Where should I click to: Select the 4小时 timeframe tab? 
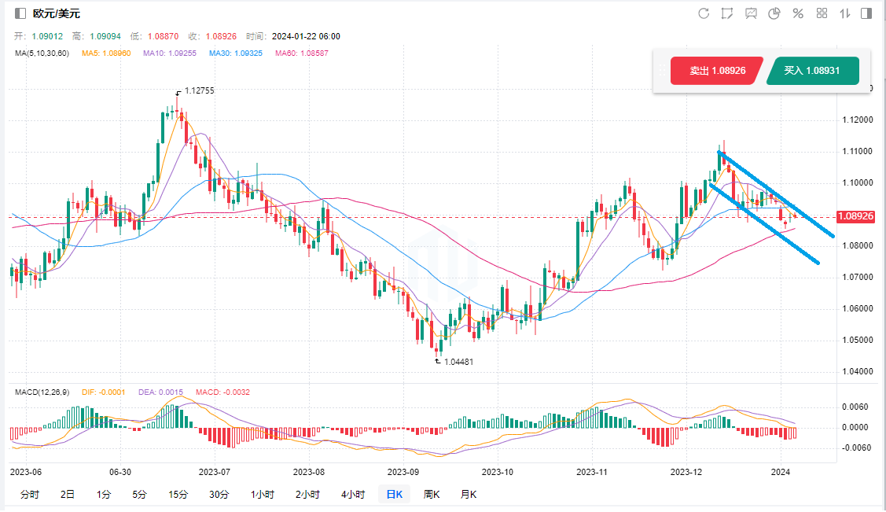(353, 495)
